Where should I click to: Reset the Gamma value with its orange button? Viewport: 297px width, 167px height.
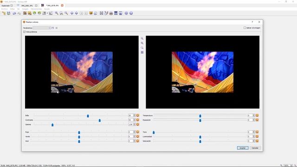[x=138, y=124]
